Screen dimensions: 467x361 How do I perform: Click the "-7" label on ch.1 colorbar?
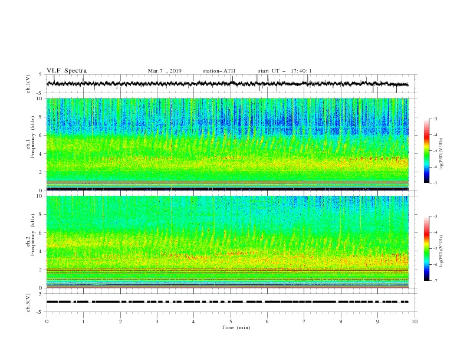(x=435, y=183)
